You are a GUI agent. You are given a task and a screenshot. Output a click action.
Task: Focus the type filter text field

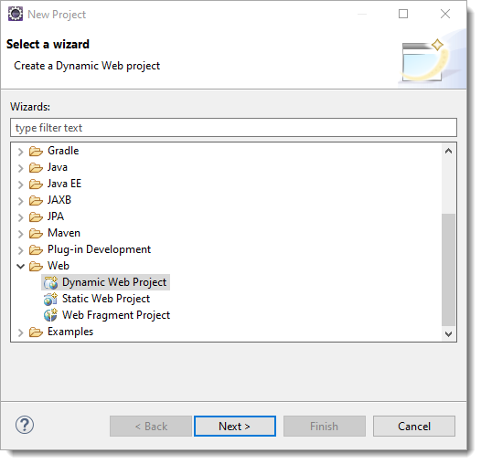[x=233, y=128]
